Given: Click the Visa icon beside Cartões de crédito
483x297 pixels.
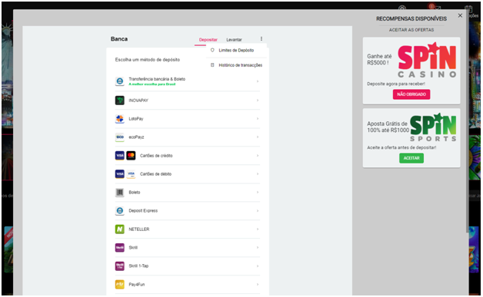Looking at the screenshot, I should [x=120, y=156].
